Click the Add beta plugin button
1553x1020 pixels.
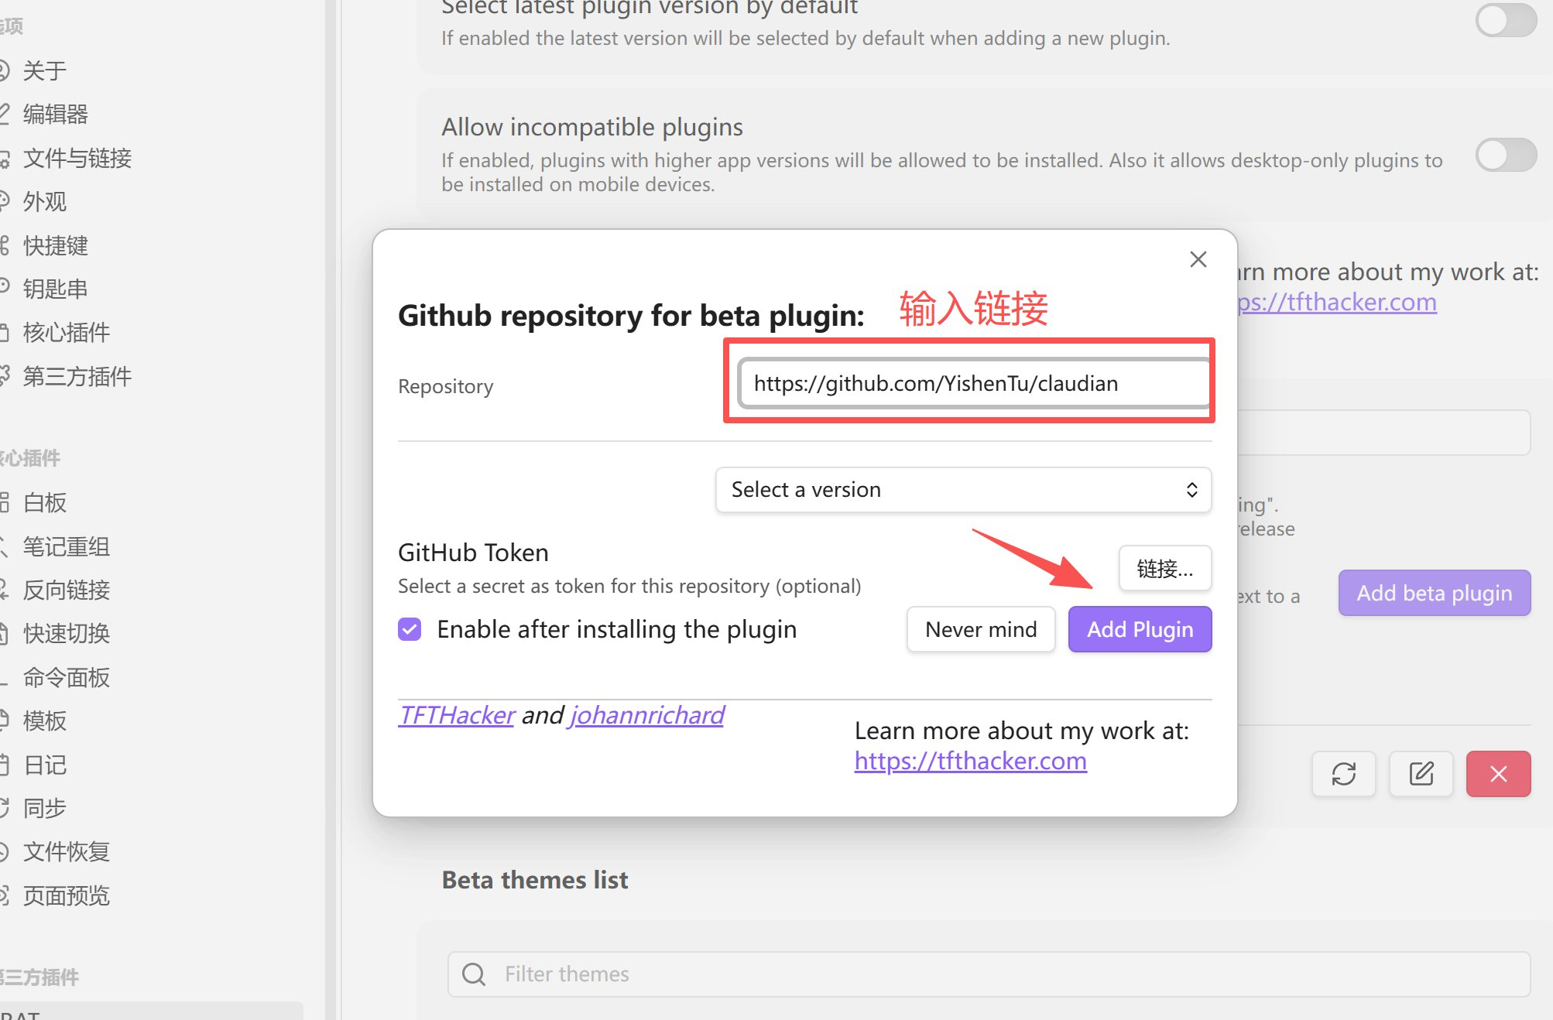[x=1434, y=593]
